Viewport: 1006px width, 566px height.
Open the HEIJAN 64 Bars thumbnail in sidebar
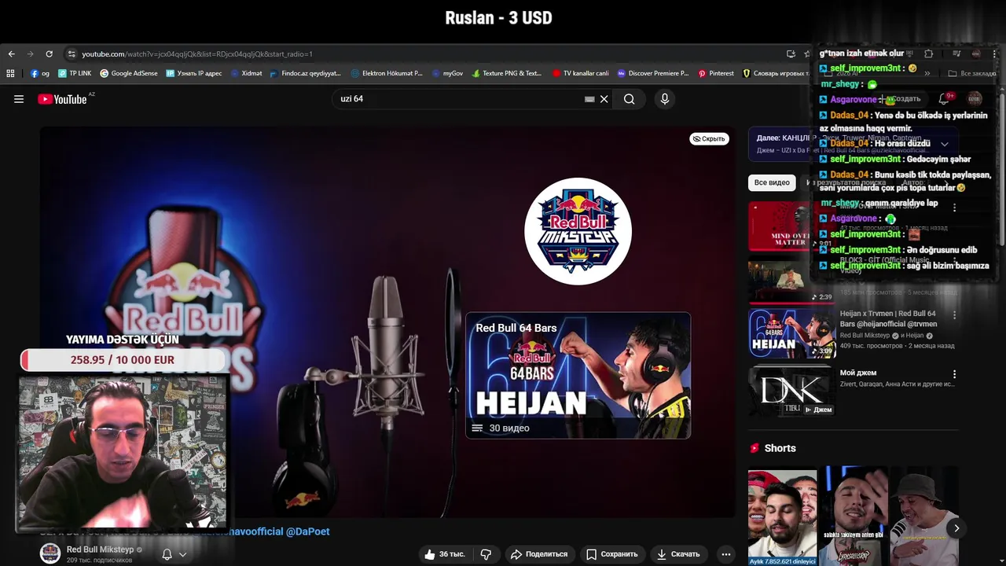(x=791, y=333)
